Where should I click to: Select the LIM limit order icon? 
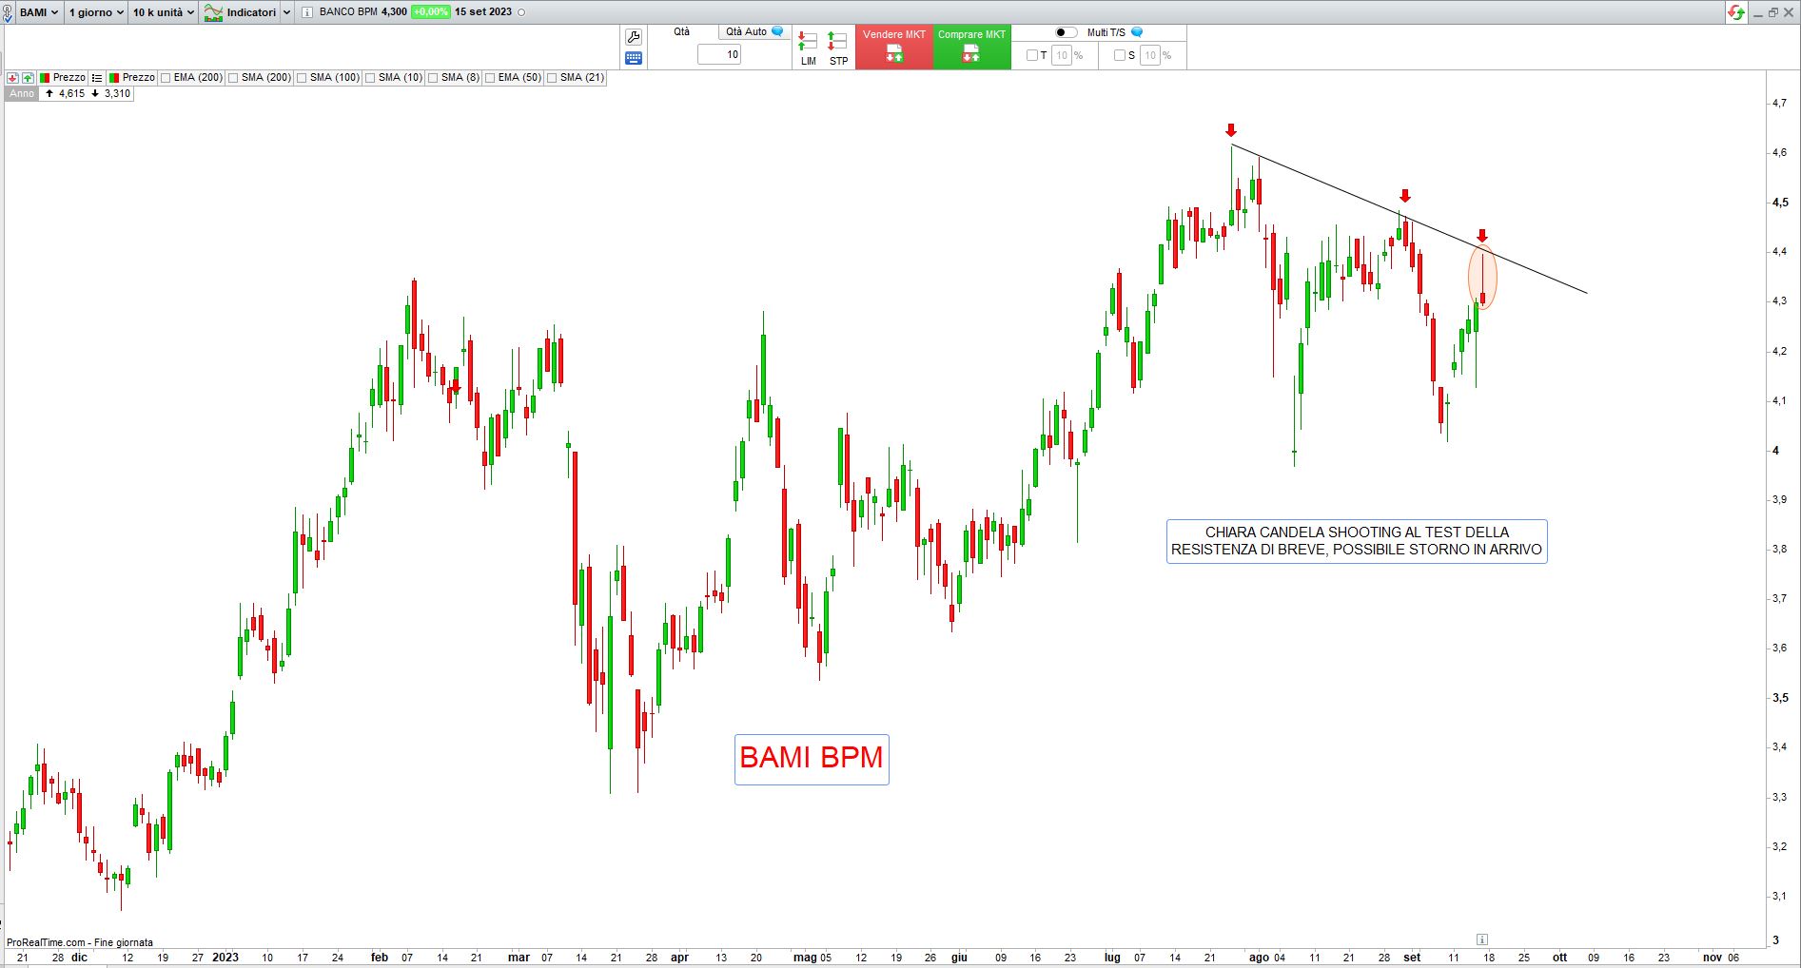point(808,48)
